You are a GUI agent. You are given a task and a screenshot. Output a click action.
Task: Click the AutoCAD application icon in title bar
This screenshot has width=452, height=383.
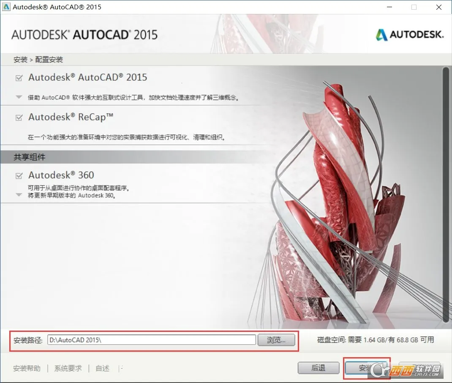click(x=6, y=7)
